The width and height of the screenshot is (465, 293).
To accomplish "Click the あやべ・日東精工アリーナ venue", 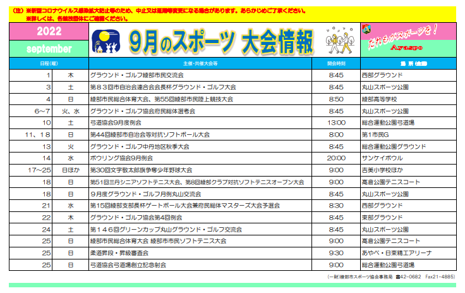I will [397, 252].
